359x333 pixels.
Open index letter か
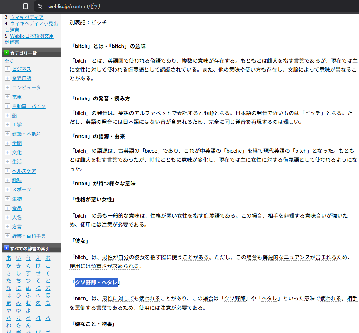coord(9,266)
